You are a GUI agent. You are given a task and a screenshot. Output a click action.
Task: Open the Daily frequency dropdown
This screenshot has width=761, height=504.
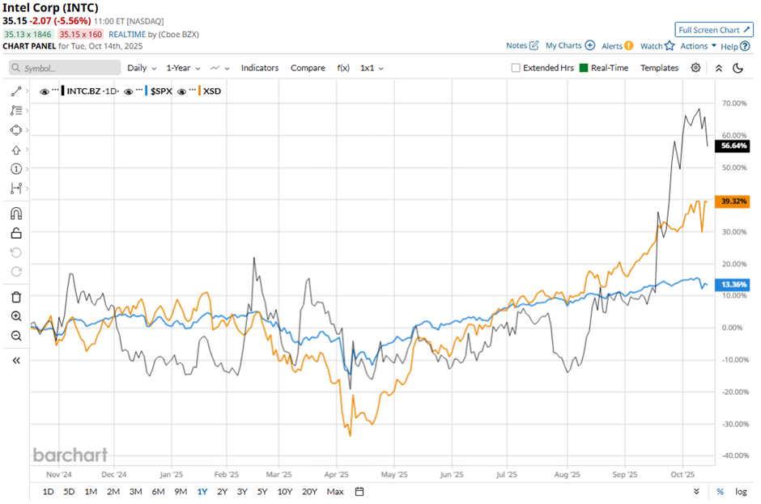(x=141, y=68)
